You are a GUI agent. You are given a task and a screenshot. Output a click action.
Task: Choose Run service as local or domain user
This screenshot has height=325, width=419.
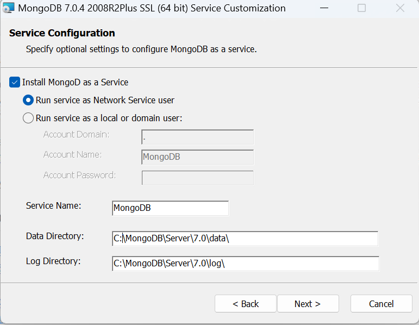click(28, 118)
